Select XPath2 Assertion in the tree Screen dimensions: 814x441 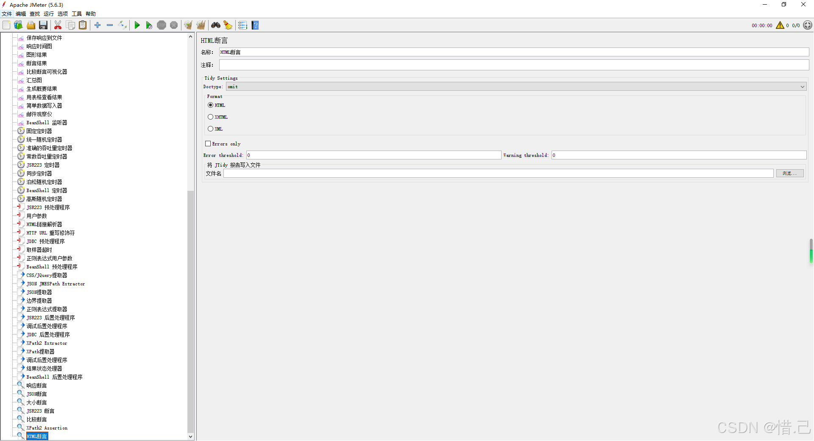pyautogui.click(x=47, y=428)
